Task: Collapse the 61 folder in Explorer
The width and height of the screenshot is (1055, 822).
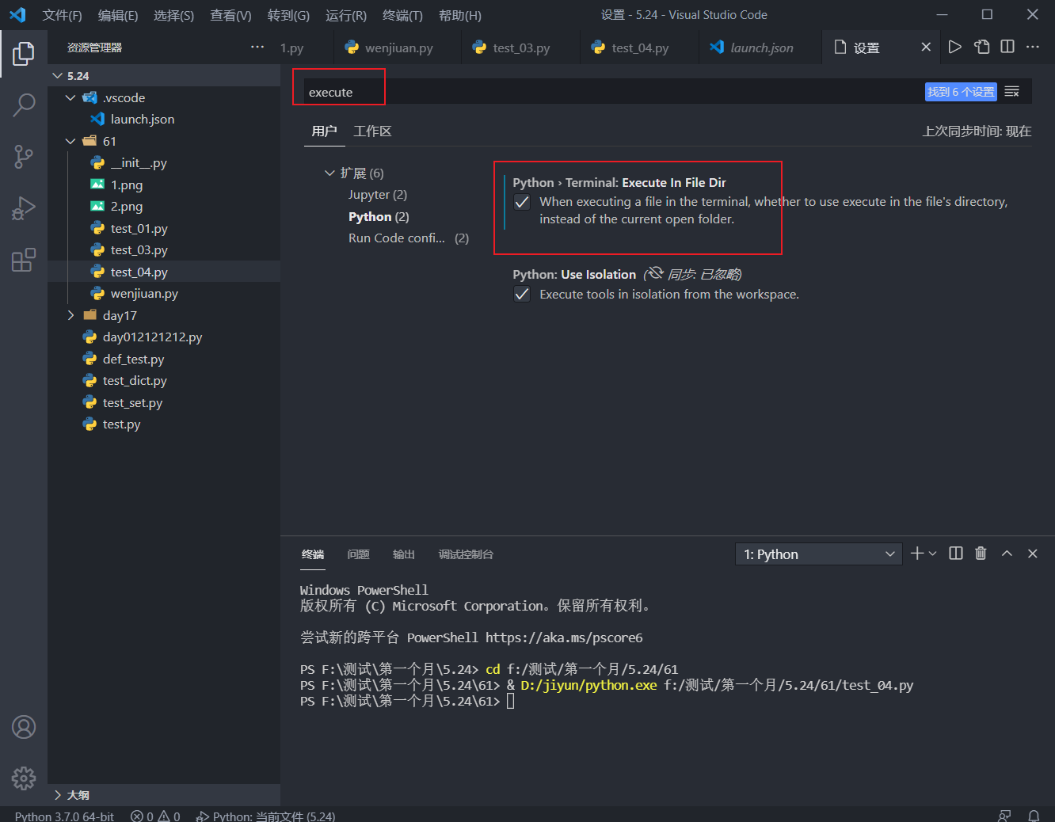Action: click(70, 140)
